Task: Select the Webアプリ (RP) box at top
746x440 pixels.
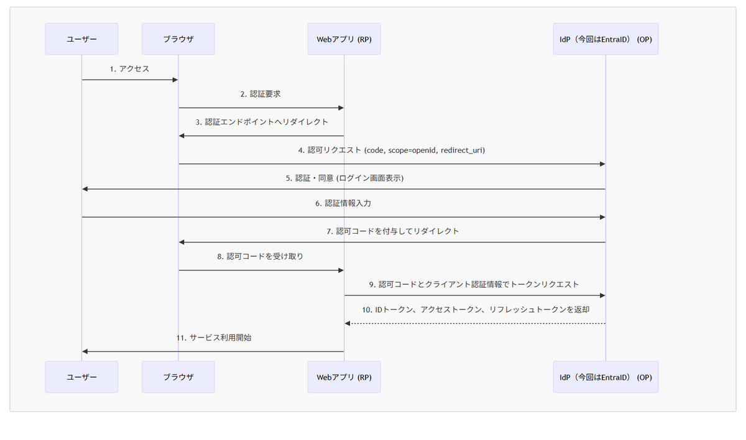Action: [x=344, y=39]
